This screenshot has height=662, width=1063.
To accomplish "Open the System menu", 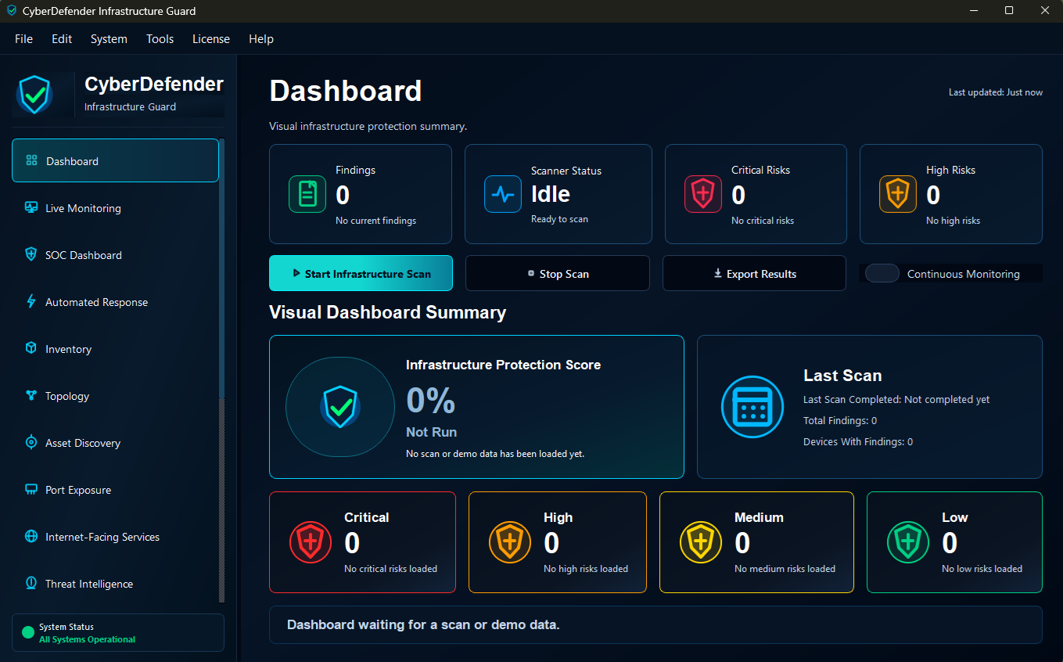I will 109,39.
